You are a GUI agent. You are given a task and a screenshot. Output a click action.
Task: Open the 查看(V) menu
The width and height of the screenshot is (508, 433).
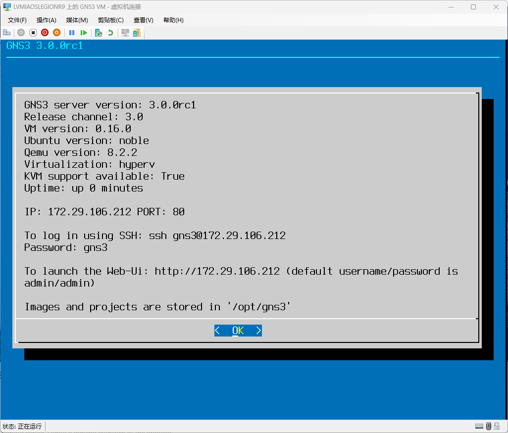tap(144, 20)
